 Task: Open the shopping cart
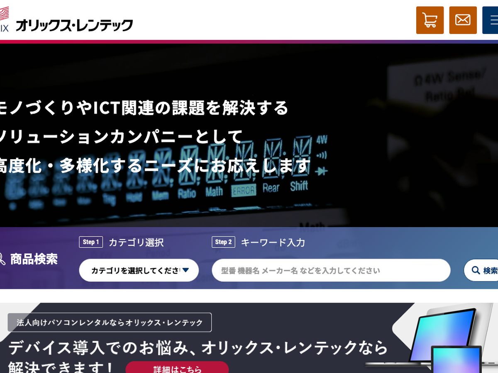coord(430,20)
